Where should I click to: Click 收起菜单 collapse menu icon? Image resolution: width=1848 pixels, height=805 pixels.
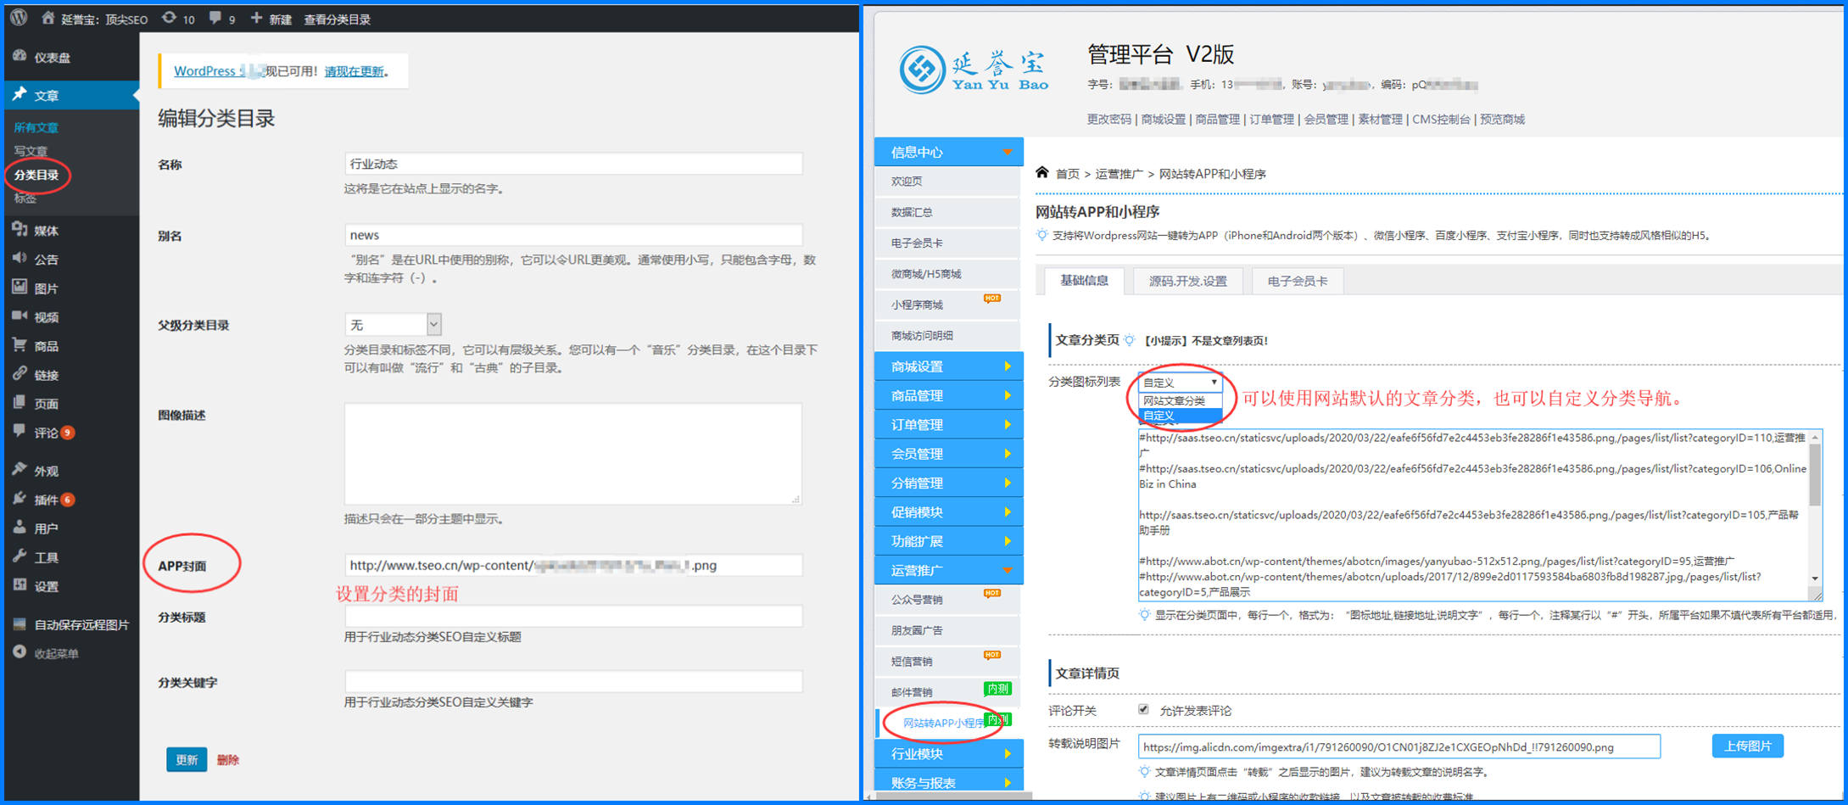pos(20,652)
